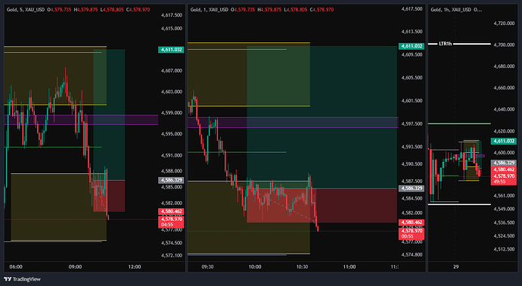Screen dimensions: 522x286
Task: Click the 4,597.500 price scale value
Action: (412, 123)
